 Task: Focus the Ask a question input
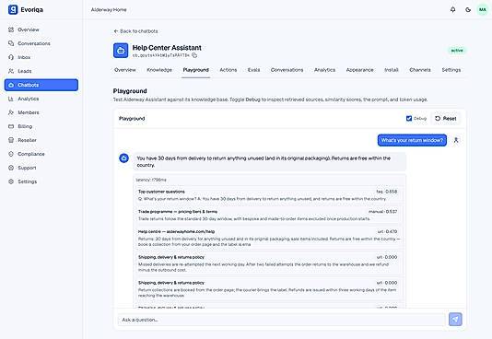(281, 320)
